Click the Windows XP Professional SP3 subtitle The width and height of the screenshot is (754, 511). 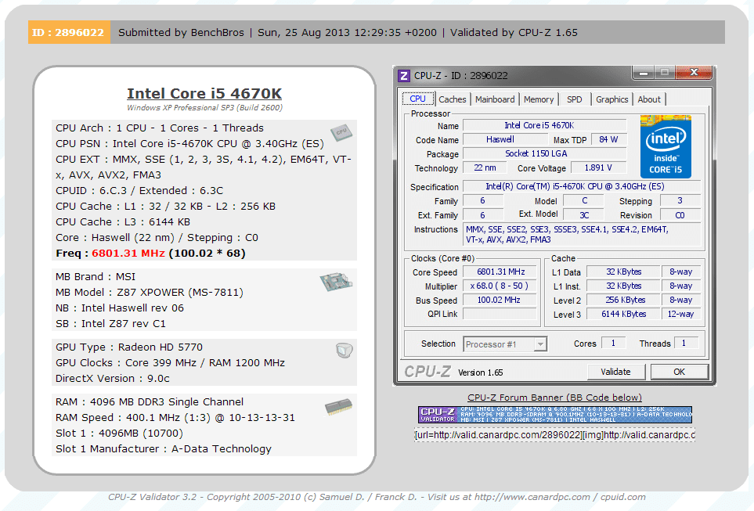pos(204,108)
